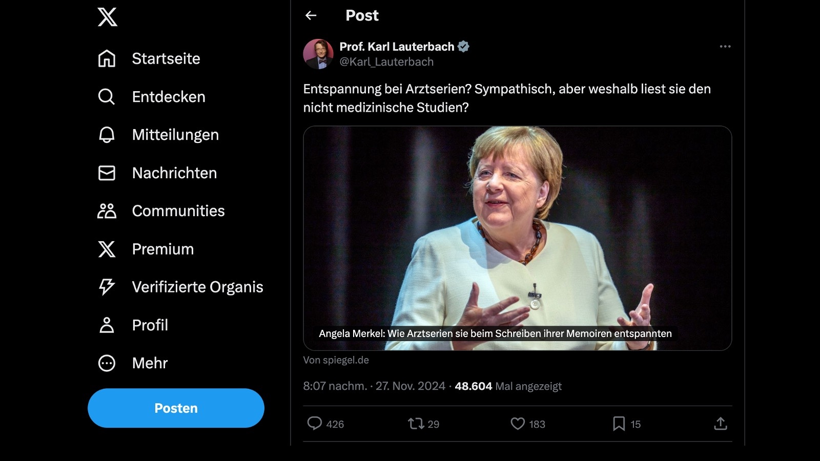Open the three-dot post options menu
This screenshot has width=820, height=461.
[x=725, y=47]
